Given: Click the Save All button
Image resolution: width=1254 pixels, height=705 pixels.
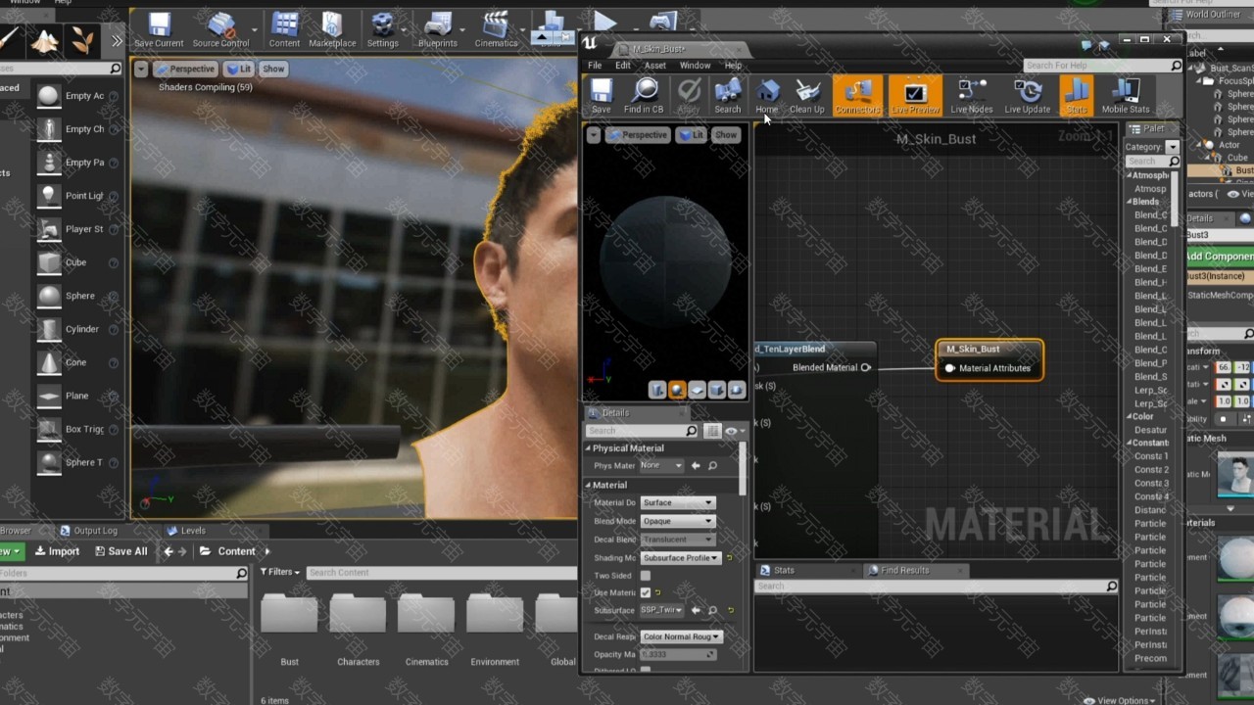Looking at the screenshot, I should coord(121,551).
